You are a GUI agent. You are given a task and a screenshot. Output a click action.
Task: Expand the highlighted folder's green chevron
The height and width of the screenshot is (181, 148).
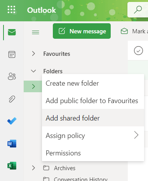coord(33,86)
